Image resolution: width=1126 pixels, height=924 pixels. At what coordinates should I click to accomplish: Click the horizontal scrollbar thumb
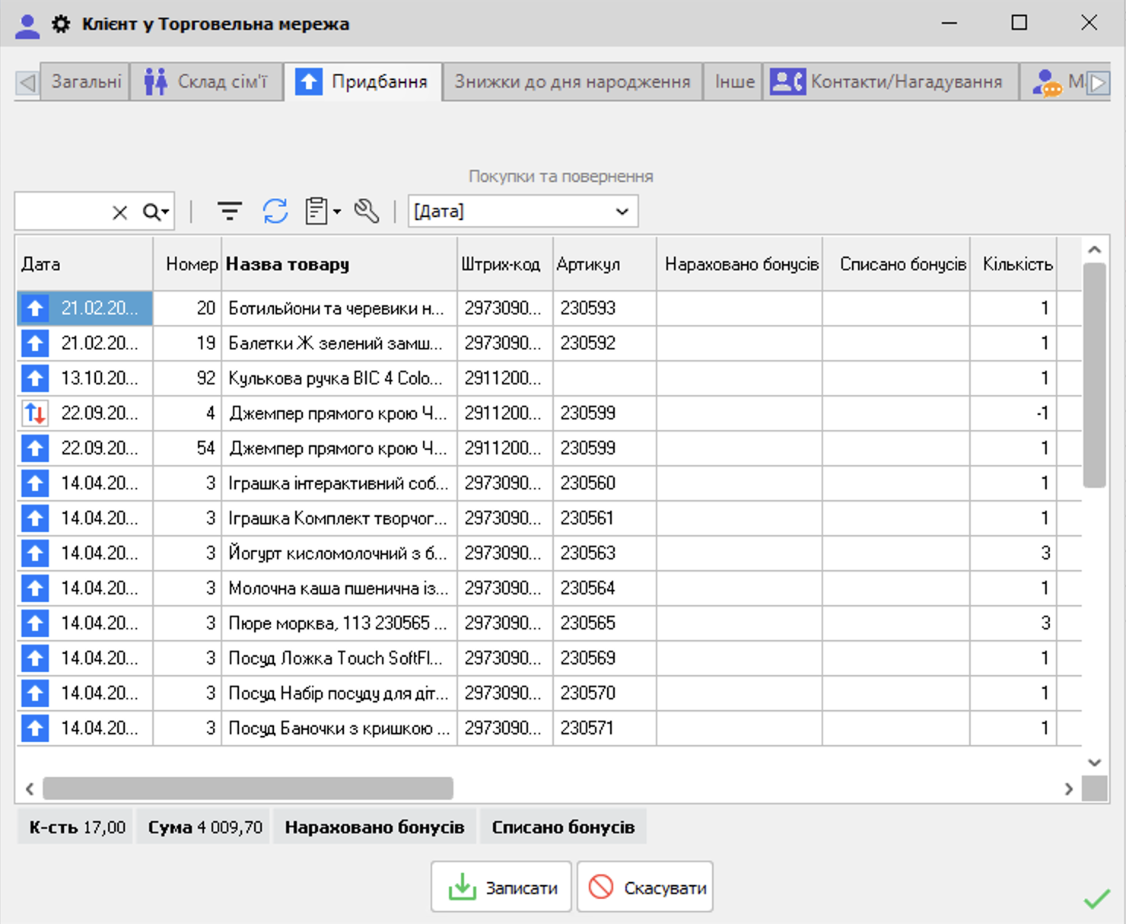[248, 789]
